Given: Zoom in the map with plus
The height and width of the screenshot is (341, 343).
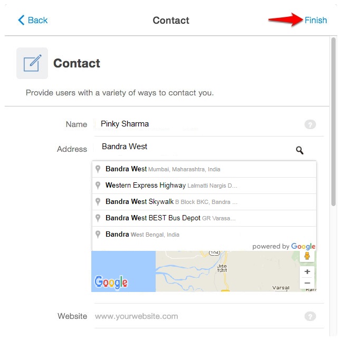Looking at the screenshot, I should [307, 271].
